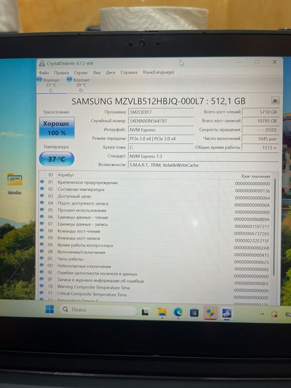The image size is (291, 388).
Task: Click the SMART list vertical scrollbar
Action: 274,226
